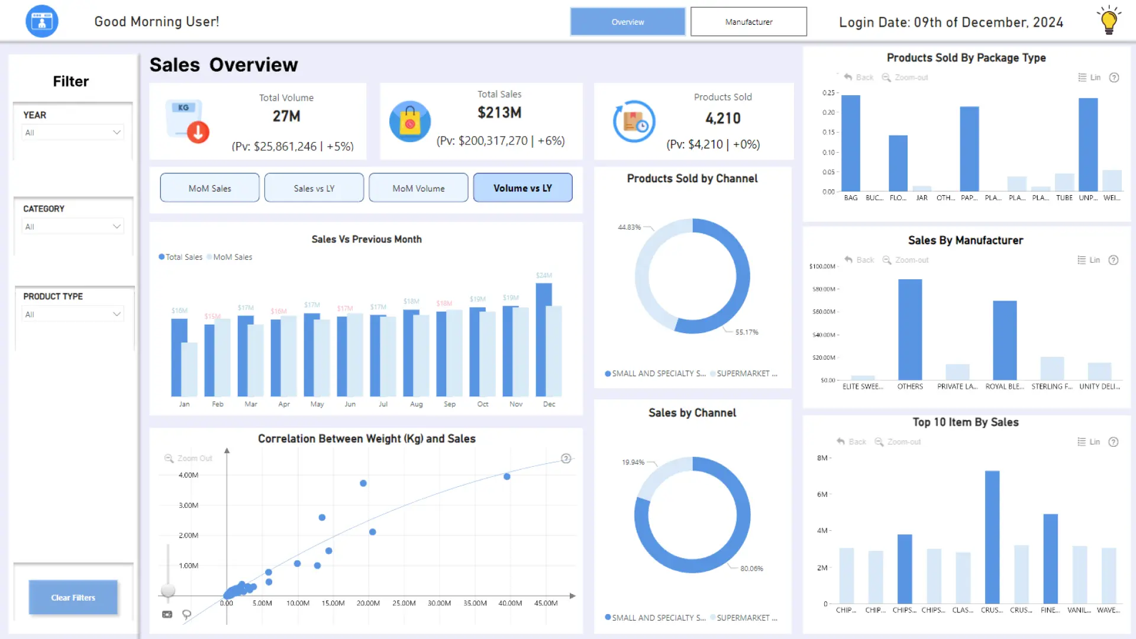The width and height of the screenshot is (1136, 639).
Task: Click the scatter chart zoom slider handle
Action: click(x=168, y=590)
